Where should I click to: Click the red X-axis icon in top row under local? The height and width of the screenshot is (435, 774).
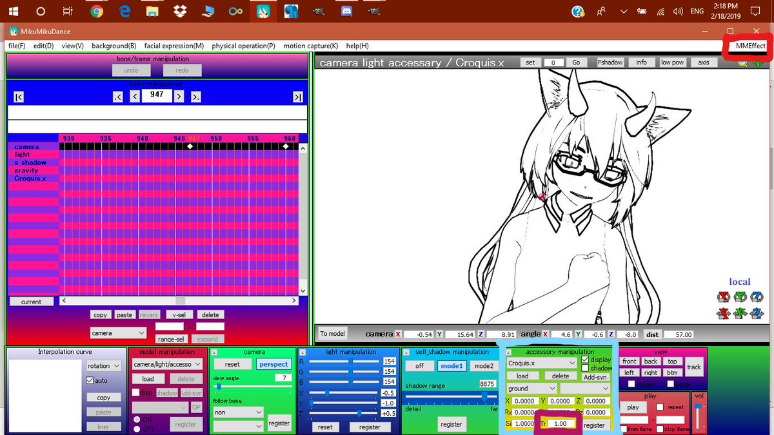(x=723, y=297)
